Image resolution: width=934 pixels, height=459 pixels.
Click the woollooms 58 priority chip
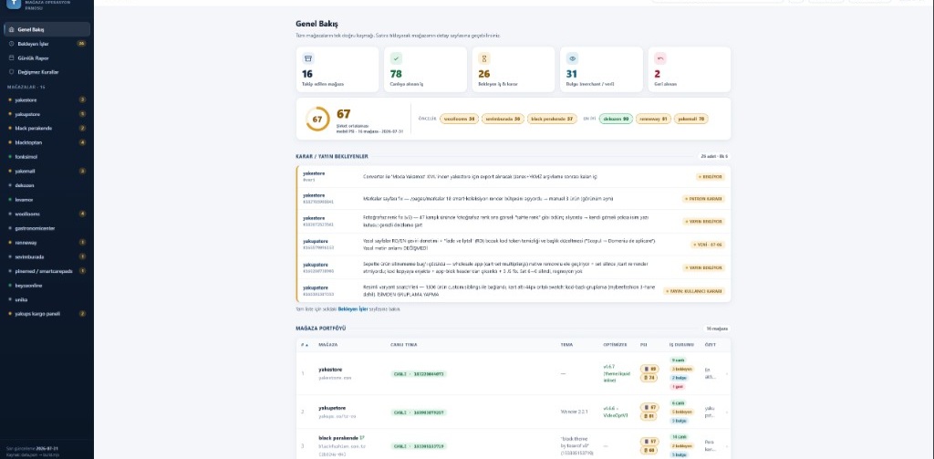coord(460,119)
